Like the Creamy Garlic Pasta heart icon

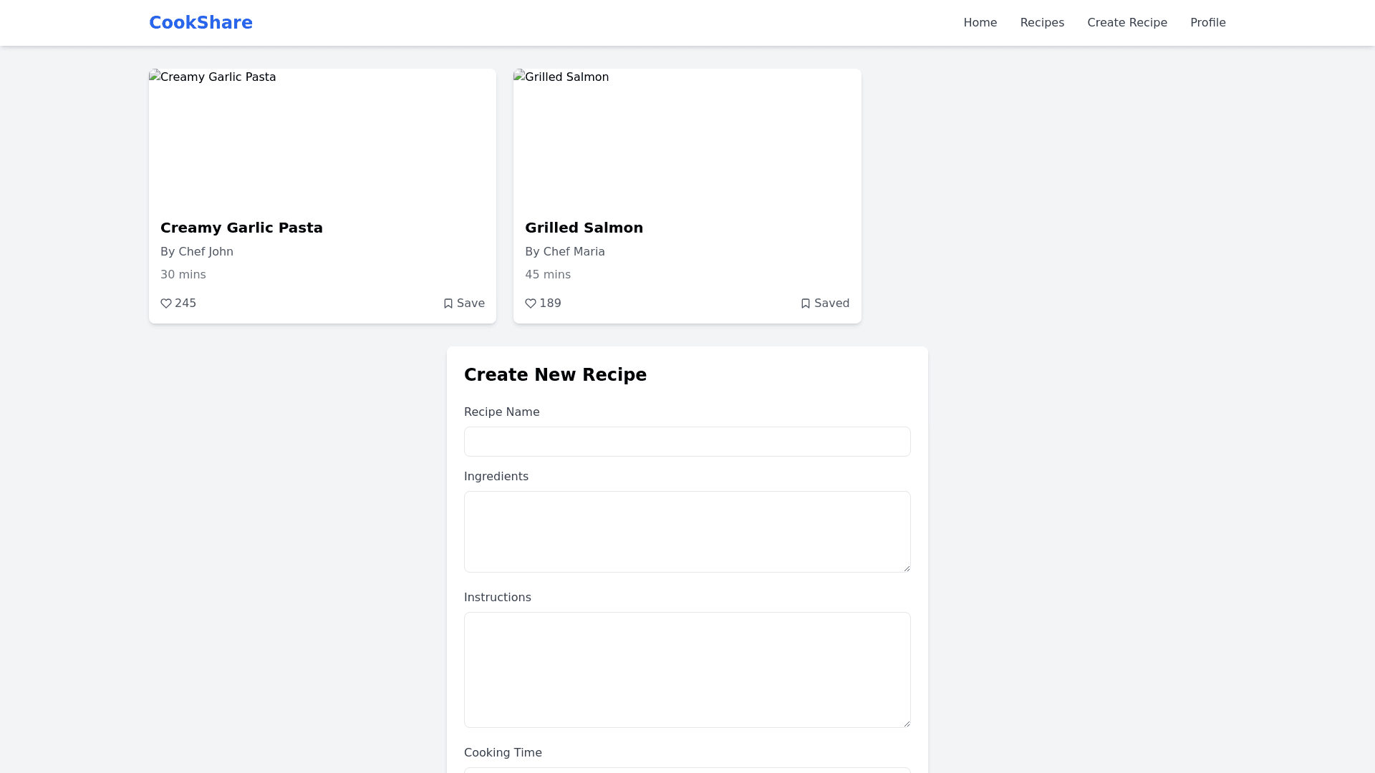pyautogui.click(x=166, y=303)
